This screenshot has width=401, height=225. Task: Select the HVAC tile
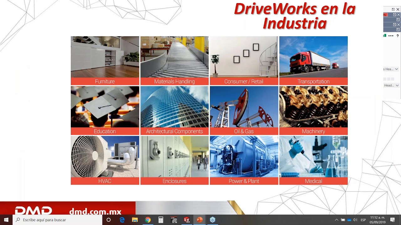pyautogui.click(x=105, y=160)
